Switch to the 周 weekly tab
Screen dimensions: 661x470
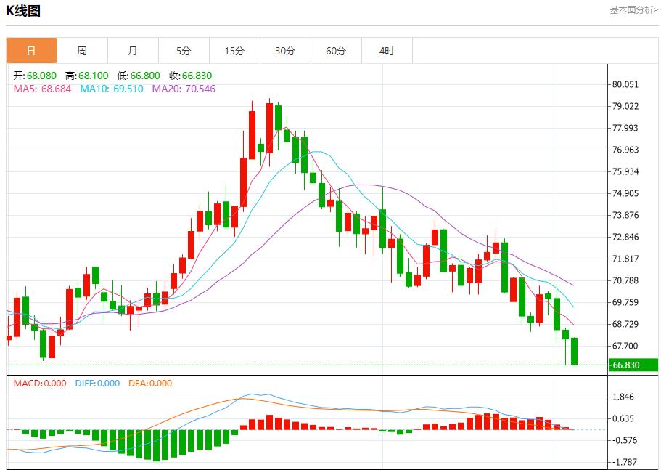point(82,51)
